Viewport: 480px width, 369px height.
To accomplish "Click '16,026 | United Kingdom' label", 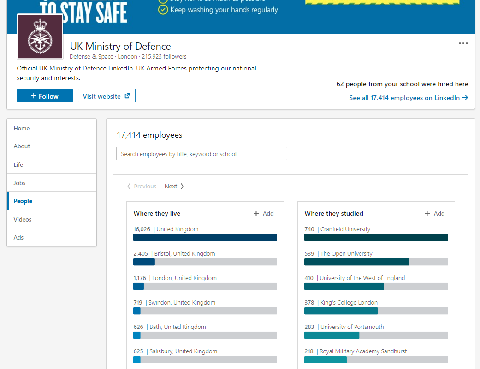I will 166,229.
